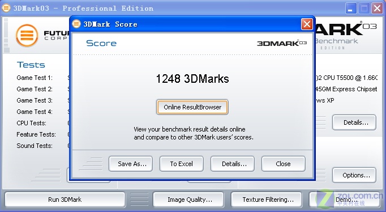Open the Online ResultBrowser
The width and height of the screenshot is (386, 212).
tap(192, 107)
